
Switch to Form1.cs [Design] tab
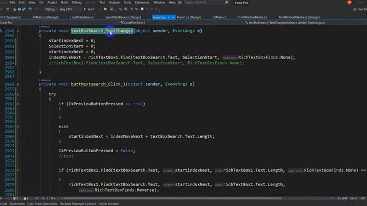pos(189,17)
